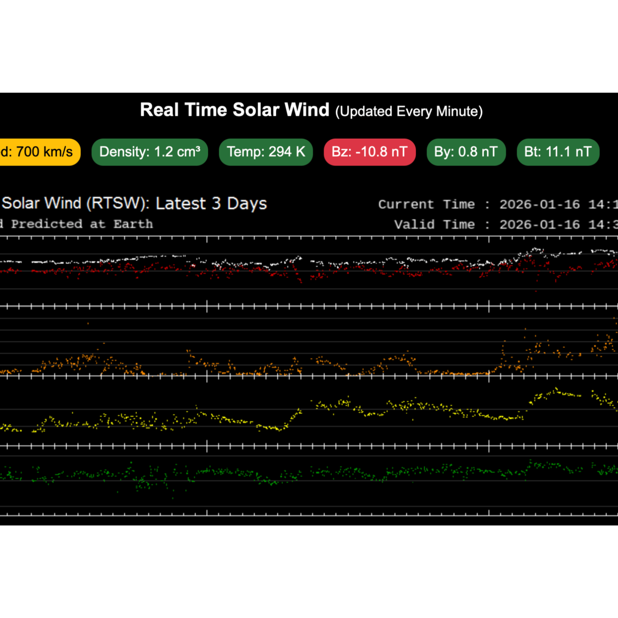Click the Density: 1.2 cm³ indicator

pos(149,152)
